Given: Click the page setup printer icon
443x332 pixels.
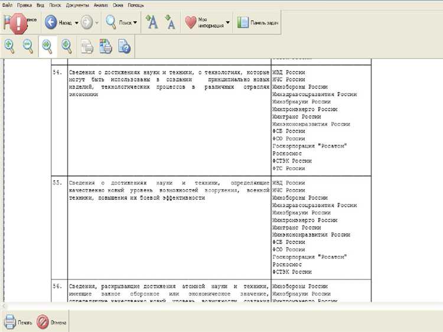Looking at the screenshot, I should pos(87,45).
